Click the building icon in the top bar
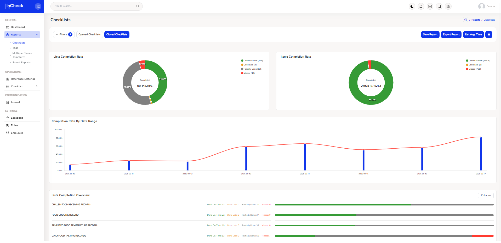 coord(448,7)
